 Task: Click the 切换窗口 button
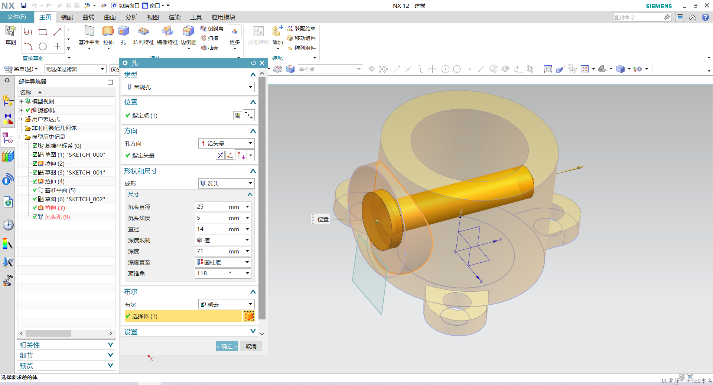coord(126,6)
